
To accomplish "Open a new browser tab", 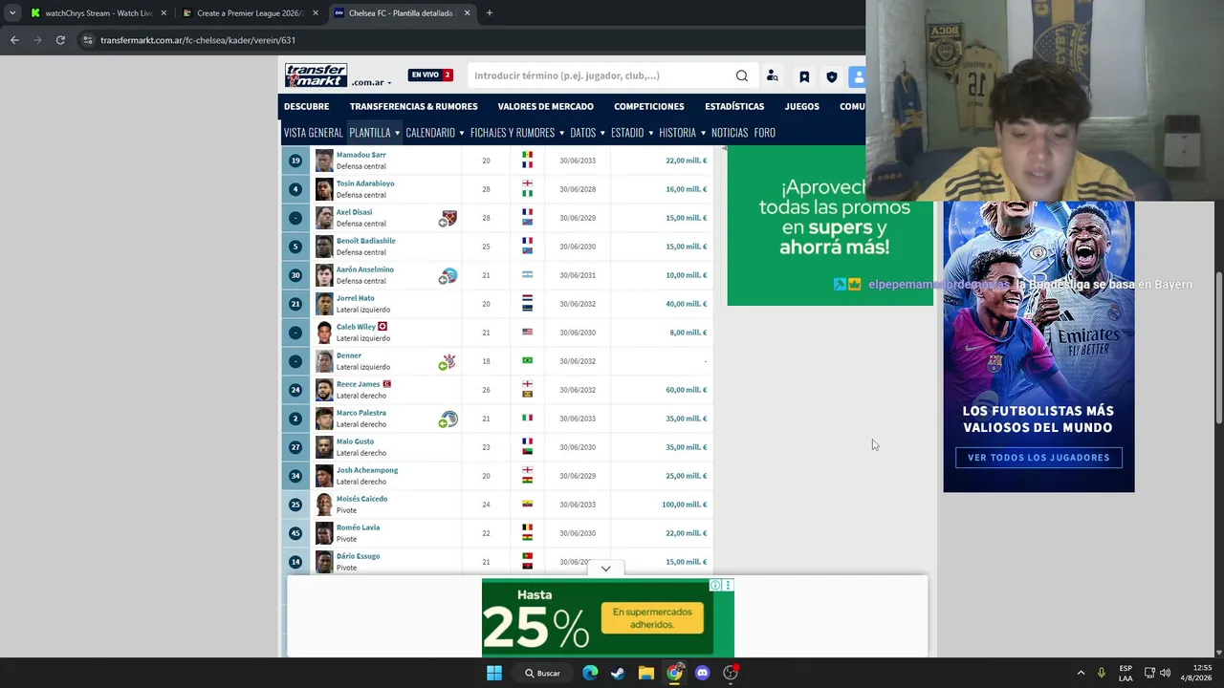I will click(490, 13).
